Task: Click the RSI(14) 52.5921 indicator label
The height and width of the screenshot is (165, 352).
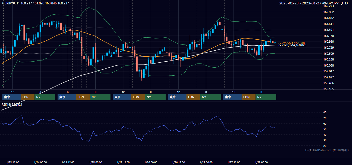Action: pyautogui.click(x=12, y=105)
